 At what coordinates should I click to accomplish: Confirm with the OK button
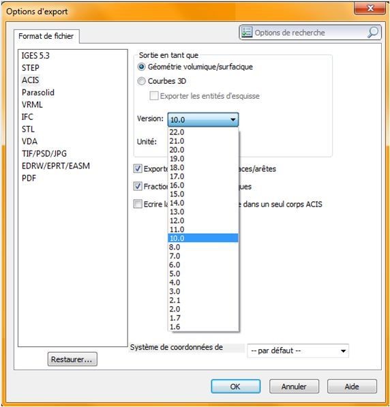(235, 387)
